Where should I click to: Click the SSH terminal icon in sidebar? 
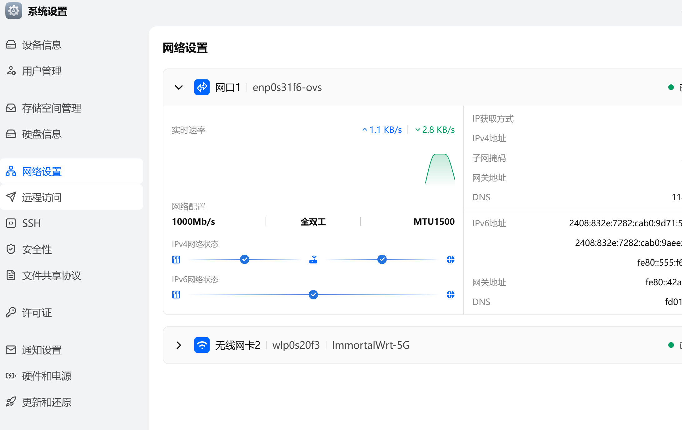(x=11, y=223)
